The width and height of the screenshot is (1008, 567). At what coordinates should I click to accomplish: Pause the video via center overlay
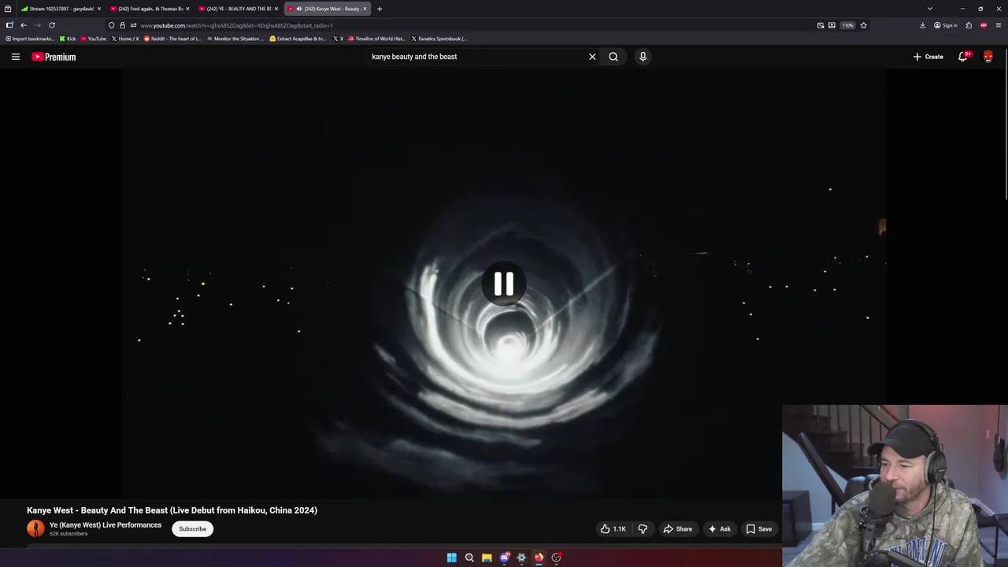[504, 283]
